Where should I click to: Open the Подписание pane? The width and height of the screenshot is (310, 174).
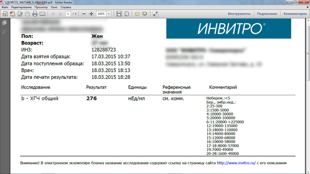click(267, 14)
